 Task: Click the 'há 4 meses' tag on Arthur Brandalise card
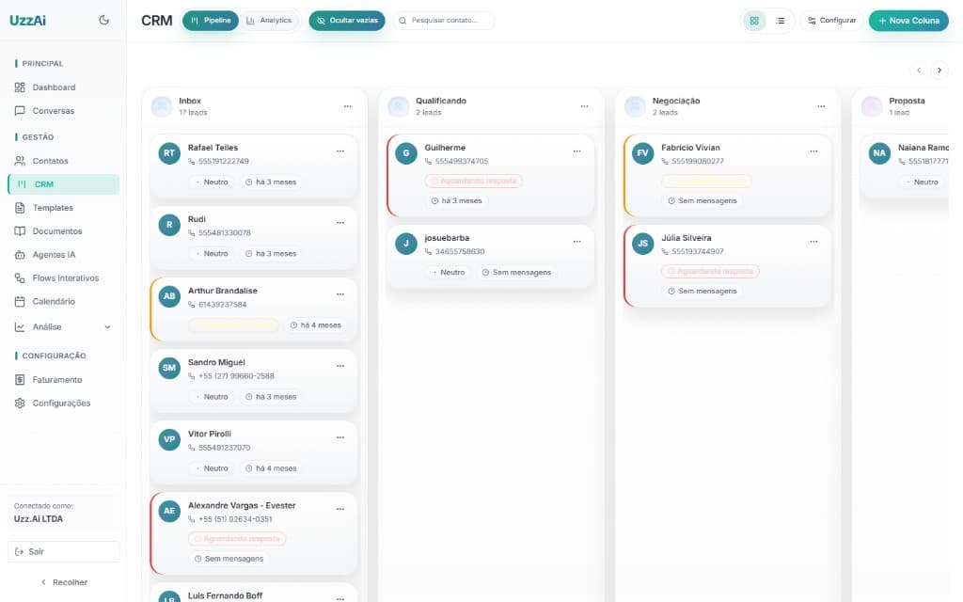click(x=315, y=325)
